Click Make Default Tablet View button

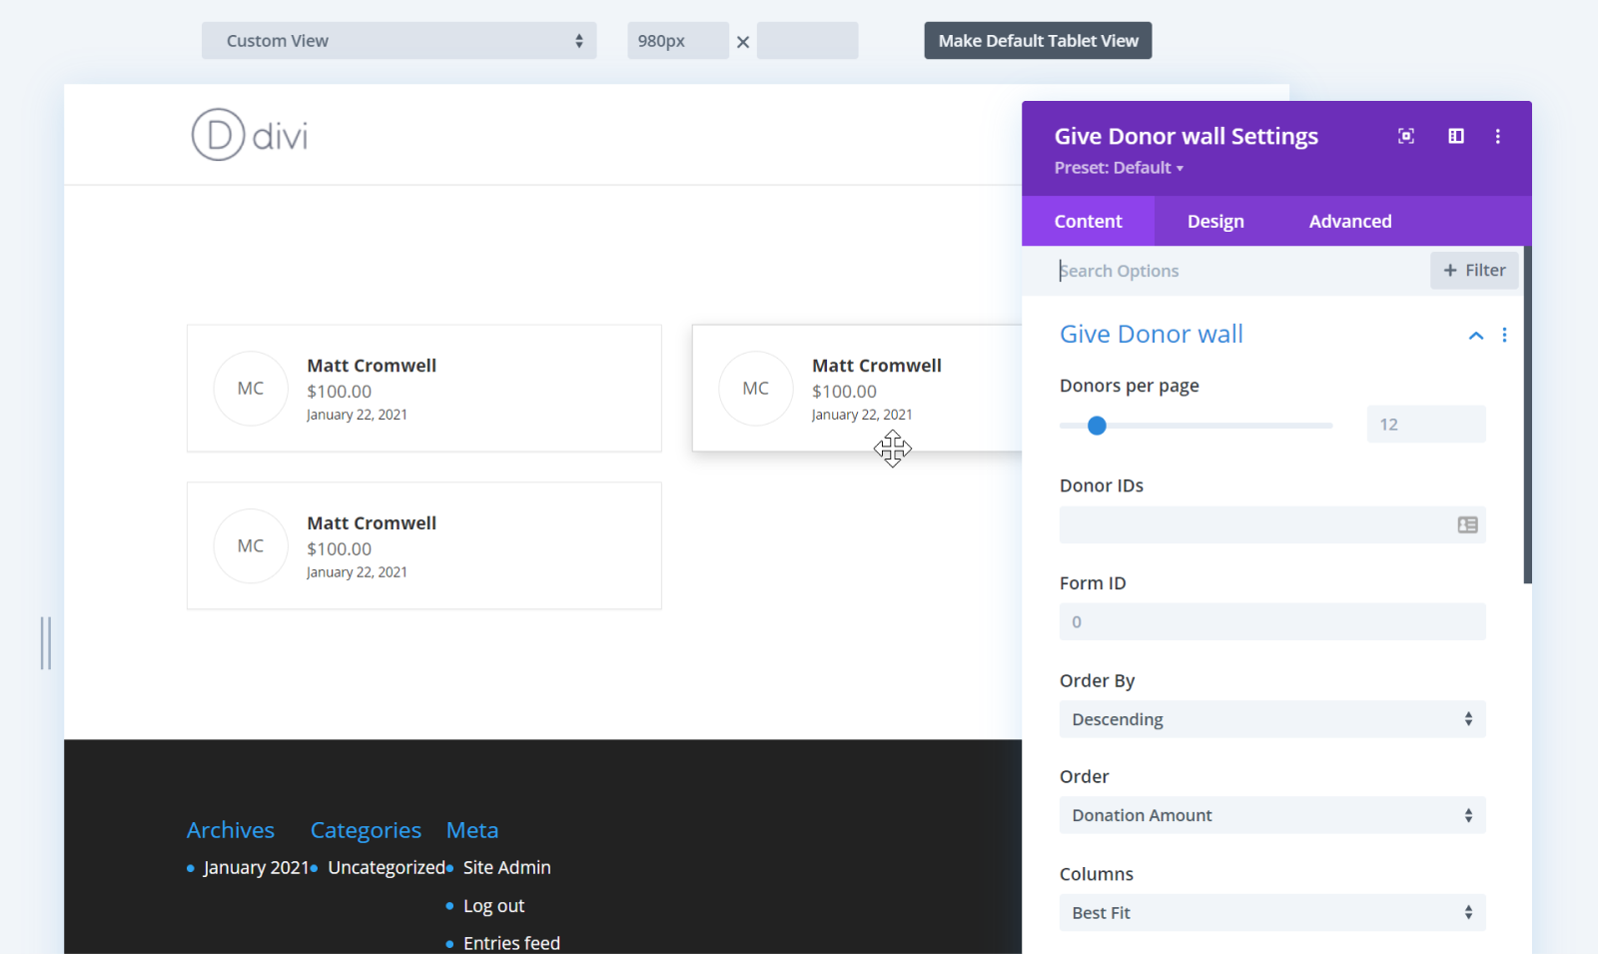[1038, 41]
